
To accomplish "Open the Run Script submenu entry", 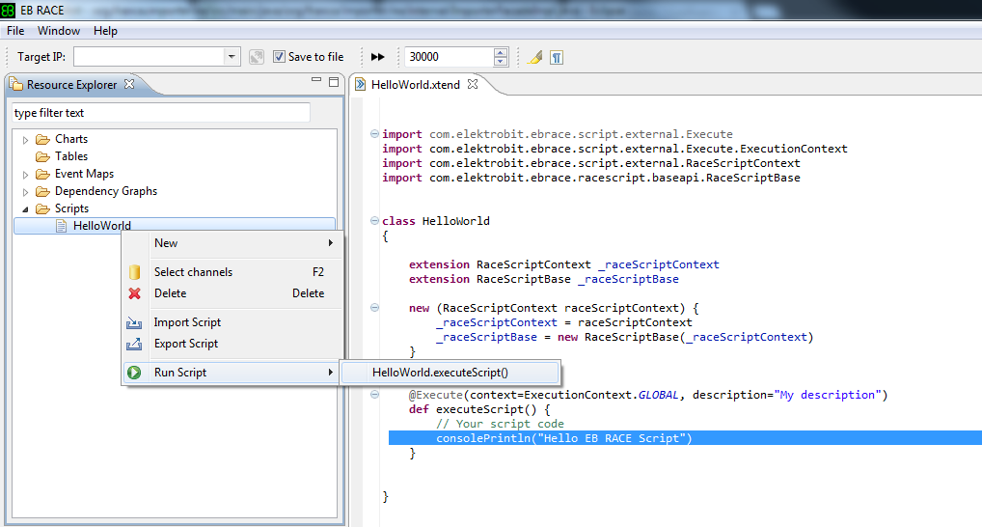I will click(x=232, y=373).
